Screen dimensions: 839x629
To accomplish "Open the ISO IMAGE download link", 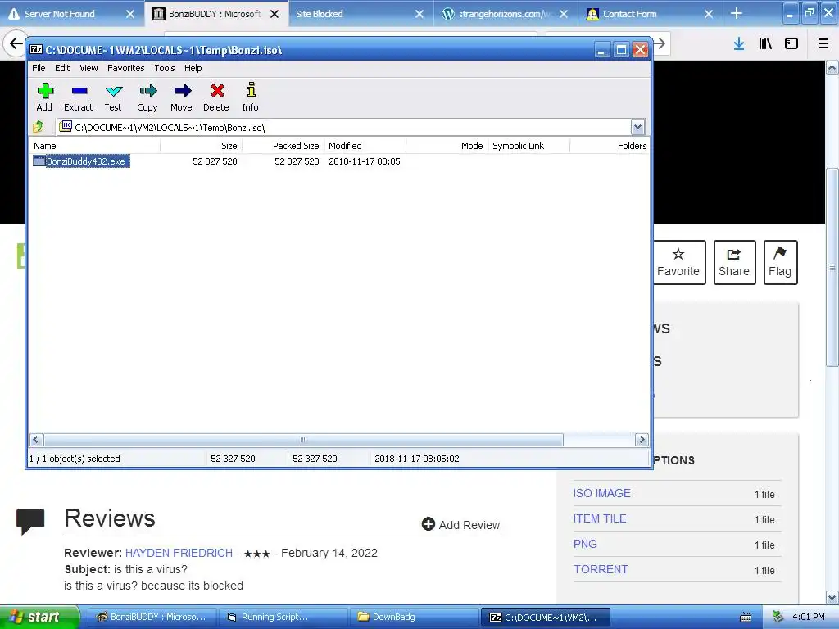I will coord(602,493).
